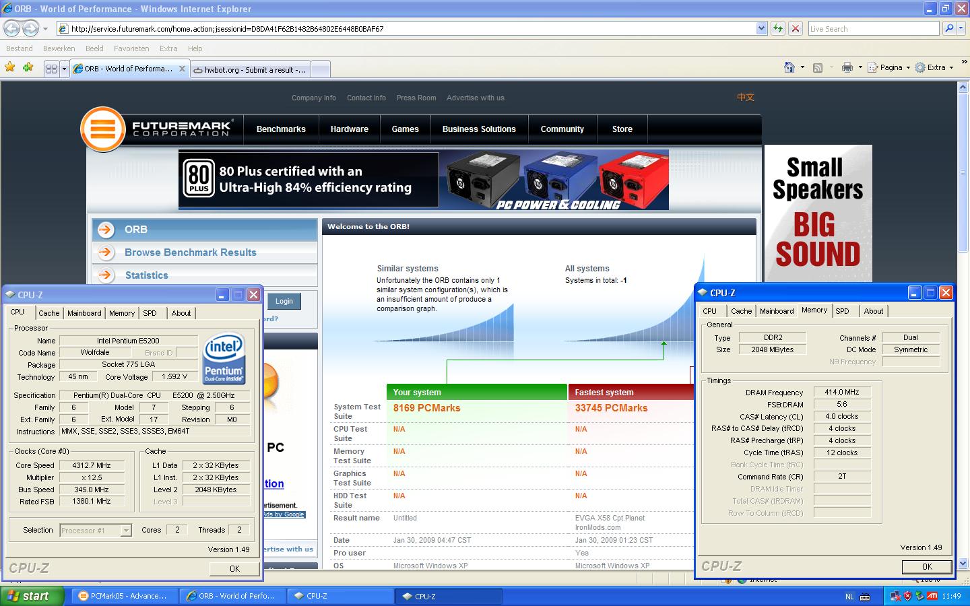Go back with the browser Back arrow
Viewport: 970px width, 606px height.
pyautogui.click(x=11, y=28)
